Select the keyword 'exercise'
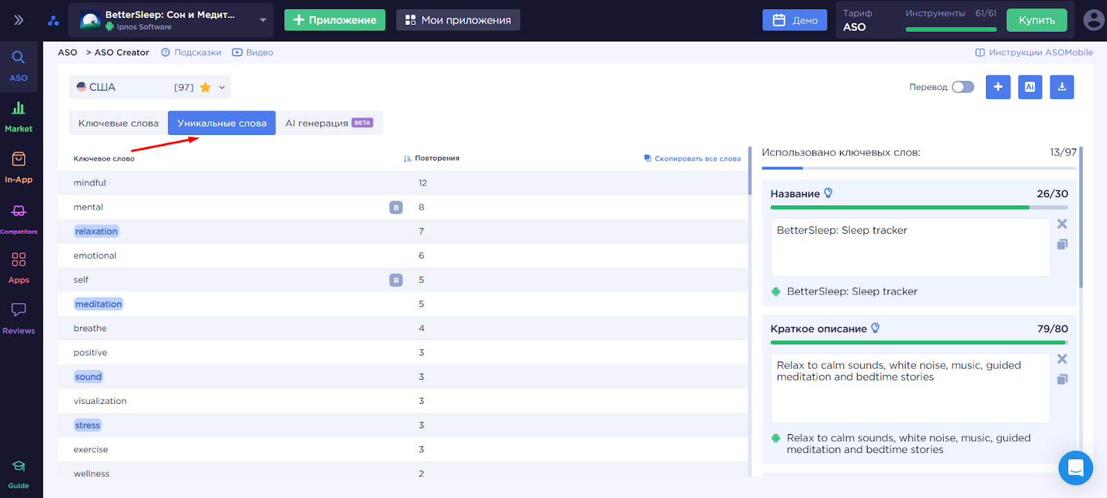 pyautogui.click(x=91, y=449)
